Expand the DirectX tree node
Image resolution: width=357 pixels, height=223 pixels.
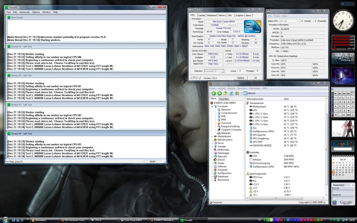[x=212, y=160]
